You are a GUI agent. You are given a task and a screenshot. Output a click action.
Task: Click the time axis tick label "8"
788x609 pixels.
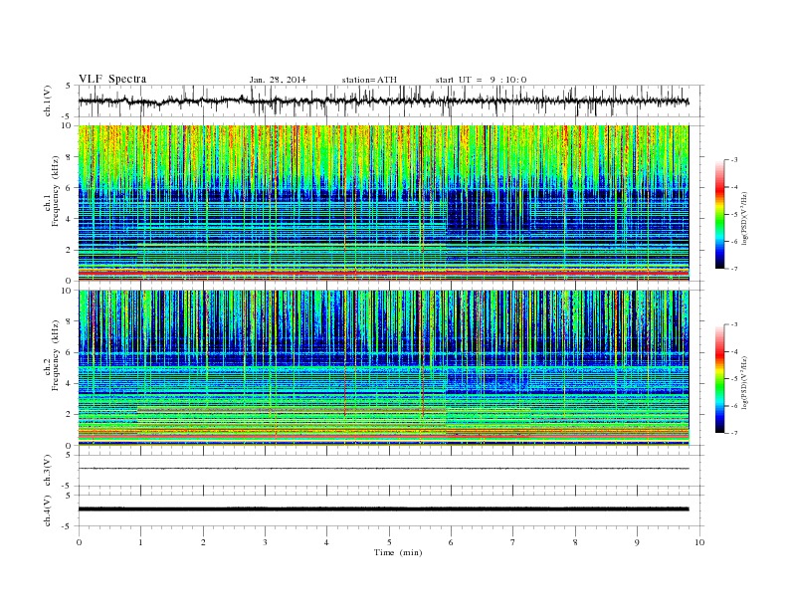(575, 542)
